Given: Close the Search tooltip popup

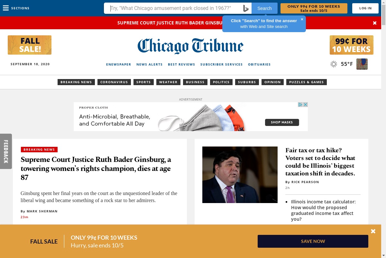Looking at the screenshot, I should pos(302,19).
